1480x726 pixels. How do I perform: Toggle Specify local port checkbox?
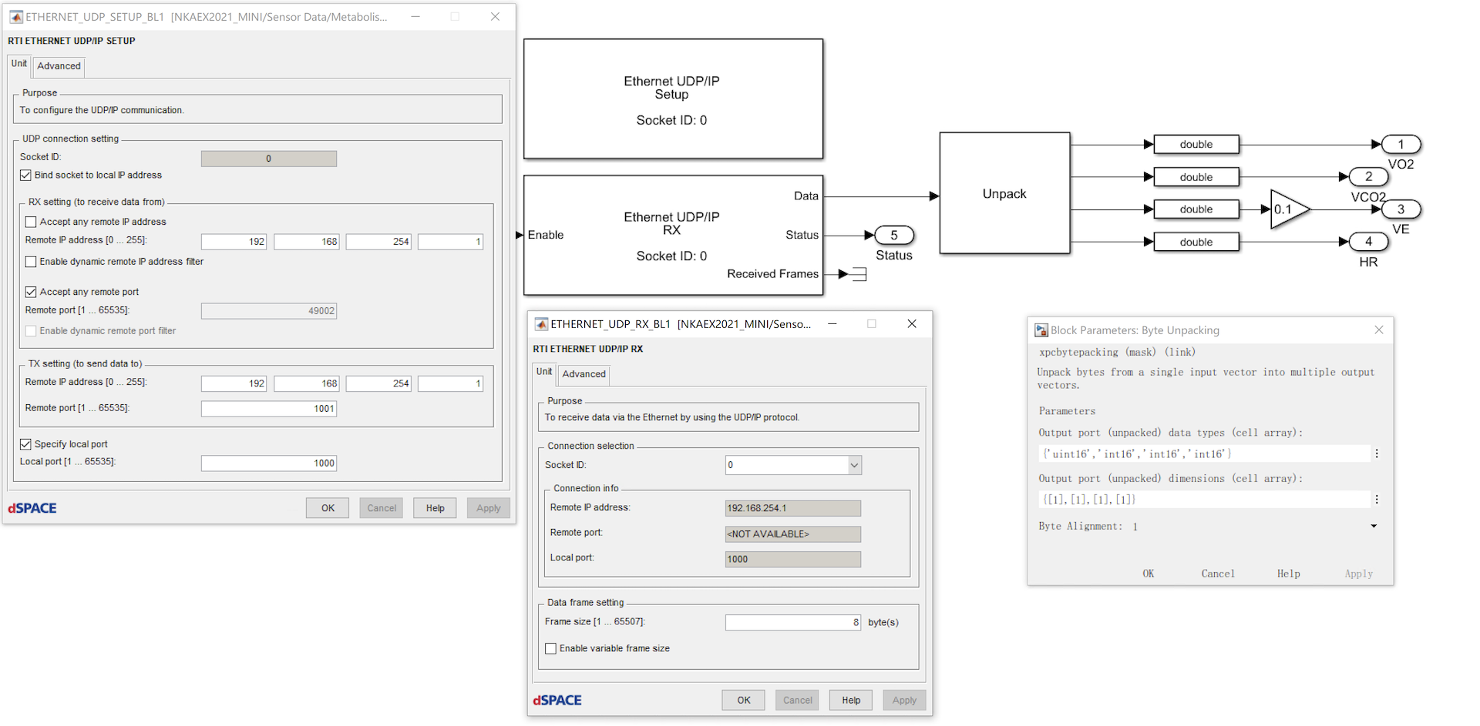[x=25, y=444]
